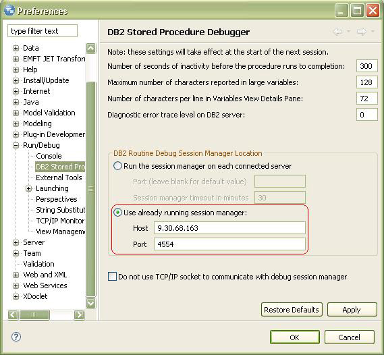Screen dimensions: 384x355
Task: Click the Preferences window title icon
Action: (x=9, y=10)
